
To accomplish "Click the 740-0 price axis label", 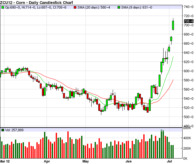I will (189, 7).
